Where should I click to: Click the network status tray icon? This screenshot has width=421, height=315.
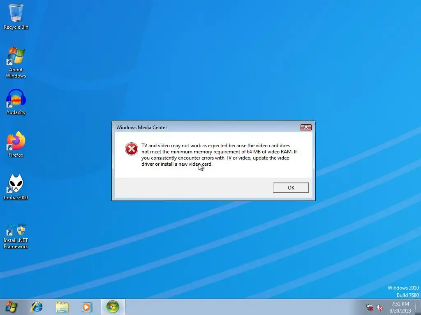tap(370, 307)
